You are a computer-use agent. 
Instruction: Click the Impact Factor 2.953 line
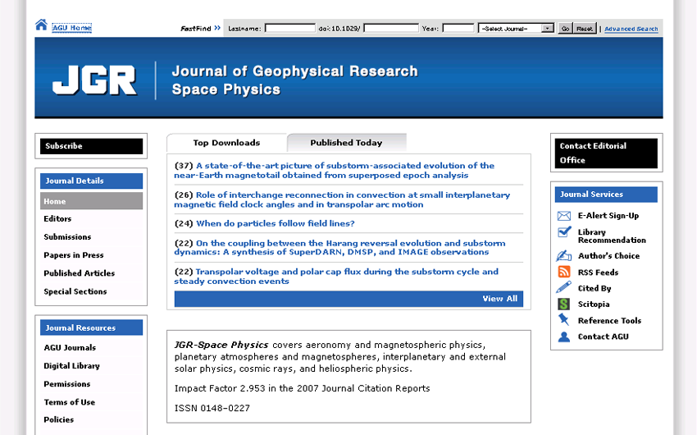click(303, 388)
